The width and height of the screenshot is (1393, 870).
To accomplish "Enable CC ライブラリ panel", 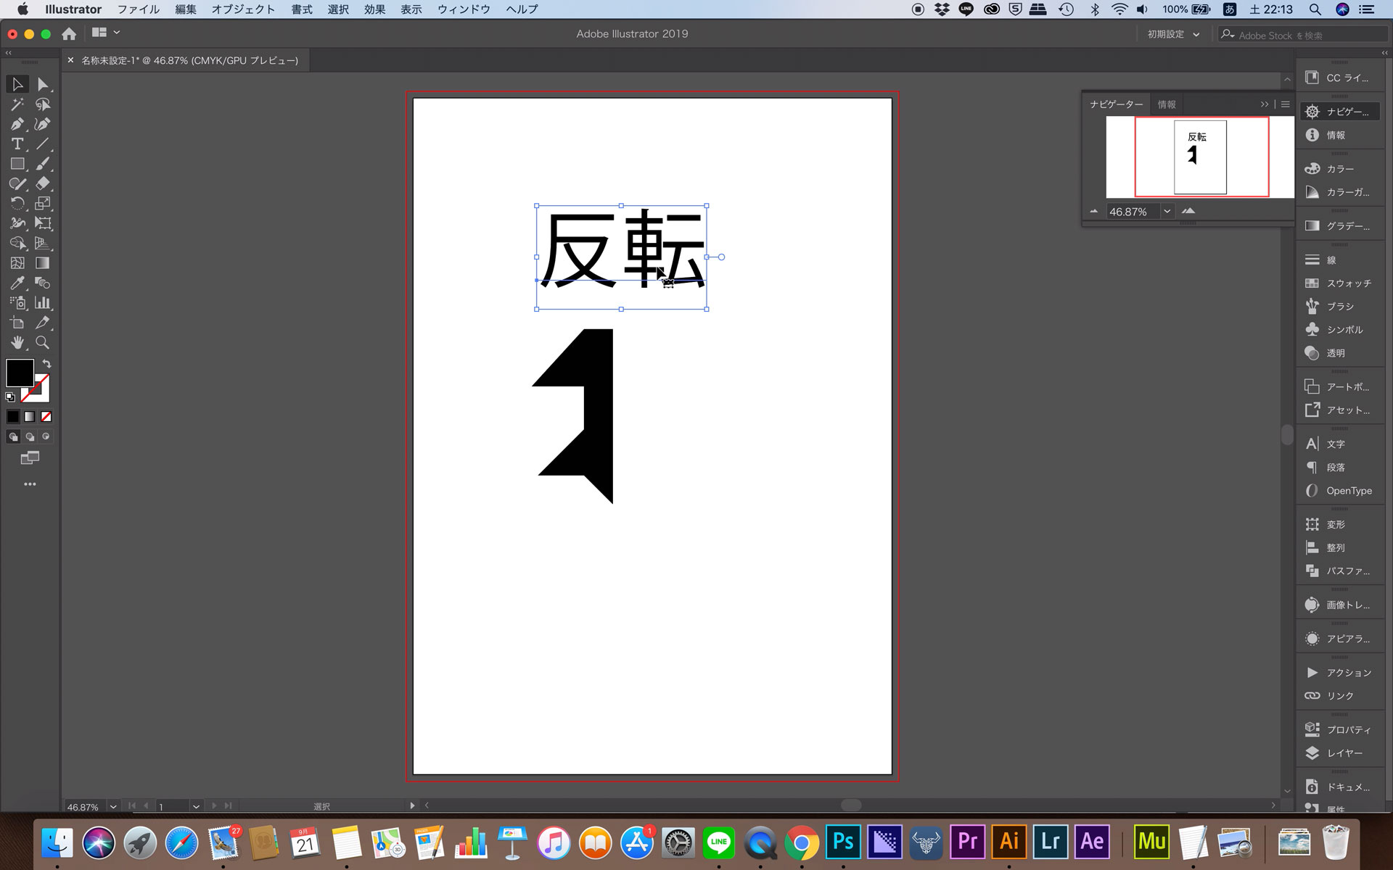I will click(1341, 78).
